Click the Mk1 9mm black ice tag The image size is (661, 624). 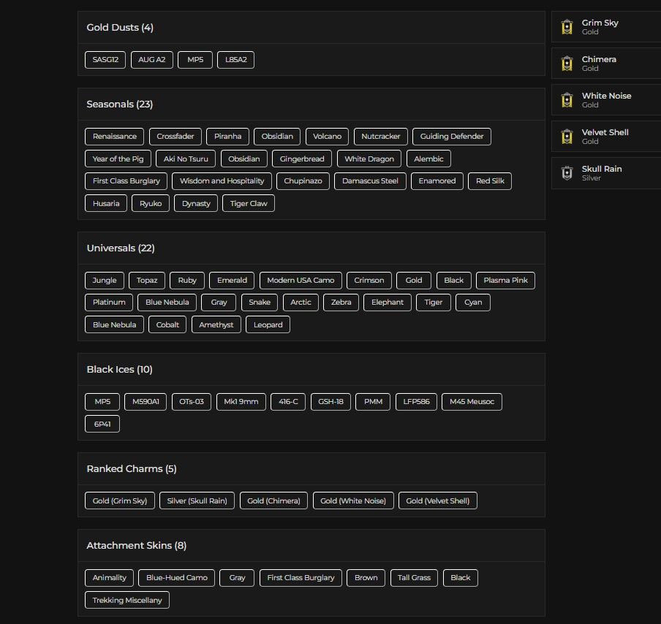tap(241, 402)
